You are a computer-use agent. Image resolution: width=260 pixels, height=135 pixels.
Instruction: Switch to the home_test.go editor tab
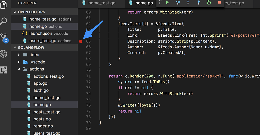pyautogui.click(x=102, y=3)
